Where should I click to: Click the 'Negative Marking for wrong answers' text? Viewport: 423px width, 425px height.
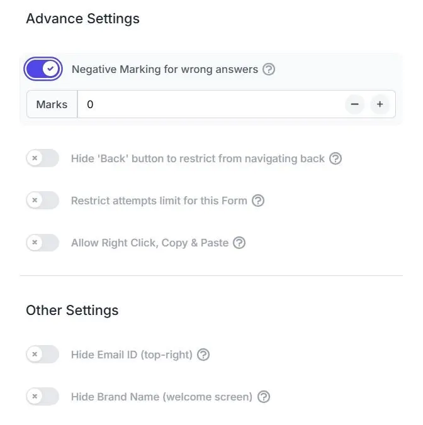tap(165, 69)
